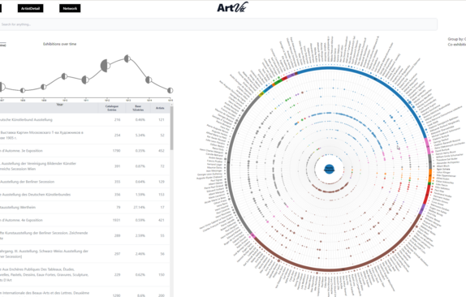Select artist label Albert Bloch
Image resolution: width=466 pixels, height=297 pixels.
(442, 166)
